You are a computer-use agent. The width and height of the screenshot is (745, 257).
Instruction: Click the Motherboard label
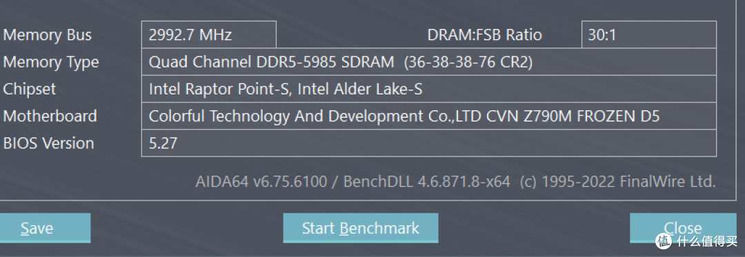coord(50,116)
